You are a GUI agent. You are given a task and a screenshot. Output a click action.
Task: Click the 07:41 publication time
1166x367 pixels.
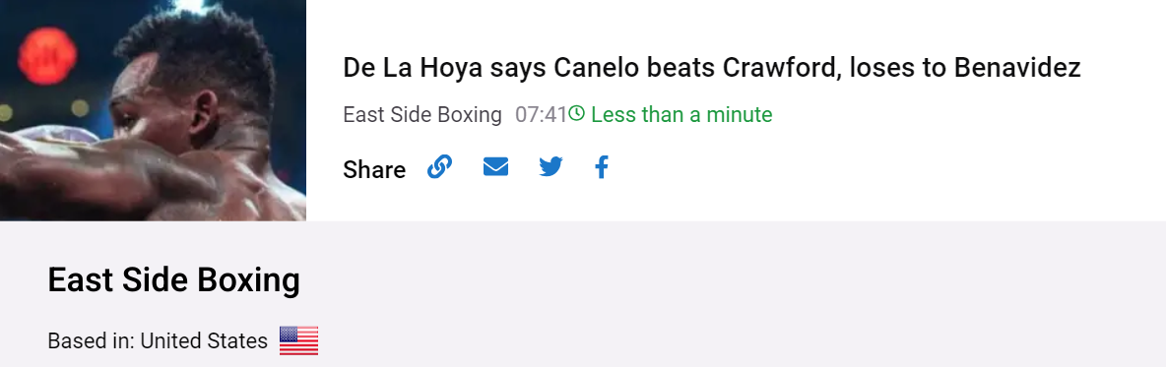point(541,115)
